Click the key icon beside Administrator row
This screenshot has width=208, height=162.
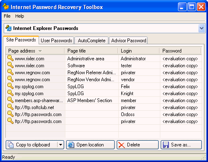pyautogui.click(x=10, y=58)
